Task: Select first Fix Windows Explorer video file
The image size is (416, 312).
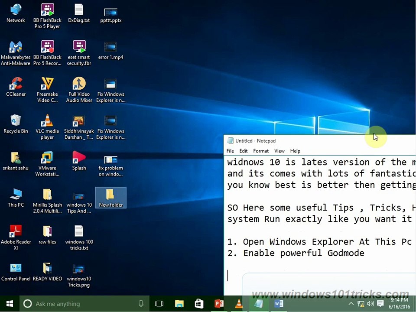Action: point(110,90)
